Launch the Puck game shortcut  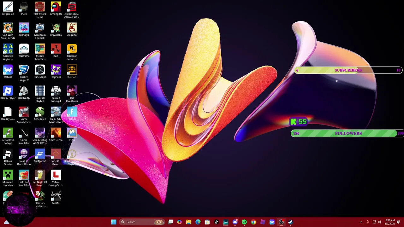pyautogui.click(x=24, y=9)
